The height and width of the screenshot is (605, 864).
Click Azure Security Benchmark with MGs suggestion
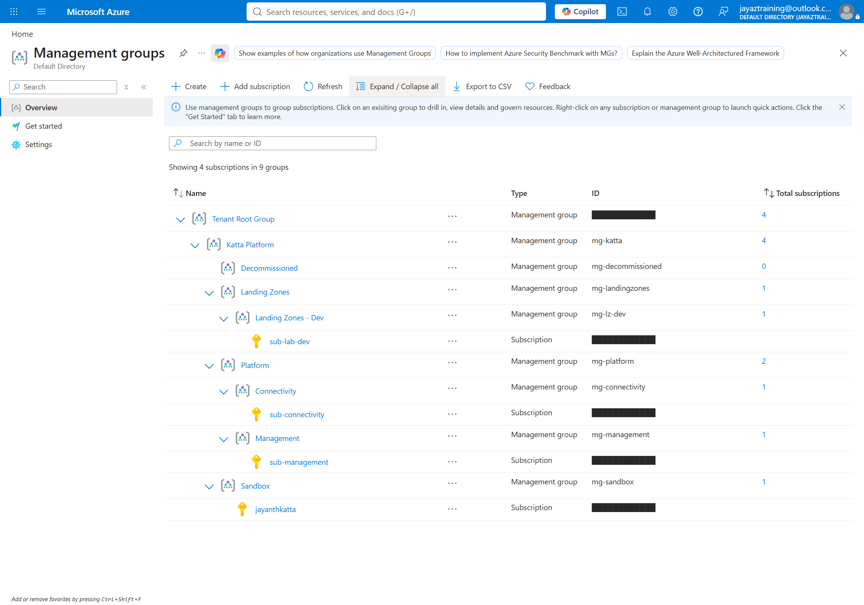coord(531,53)
